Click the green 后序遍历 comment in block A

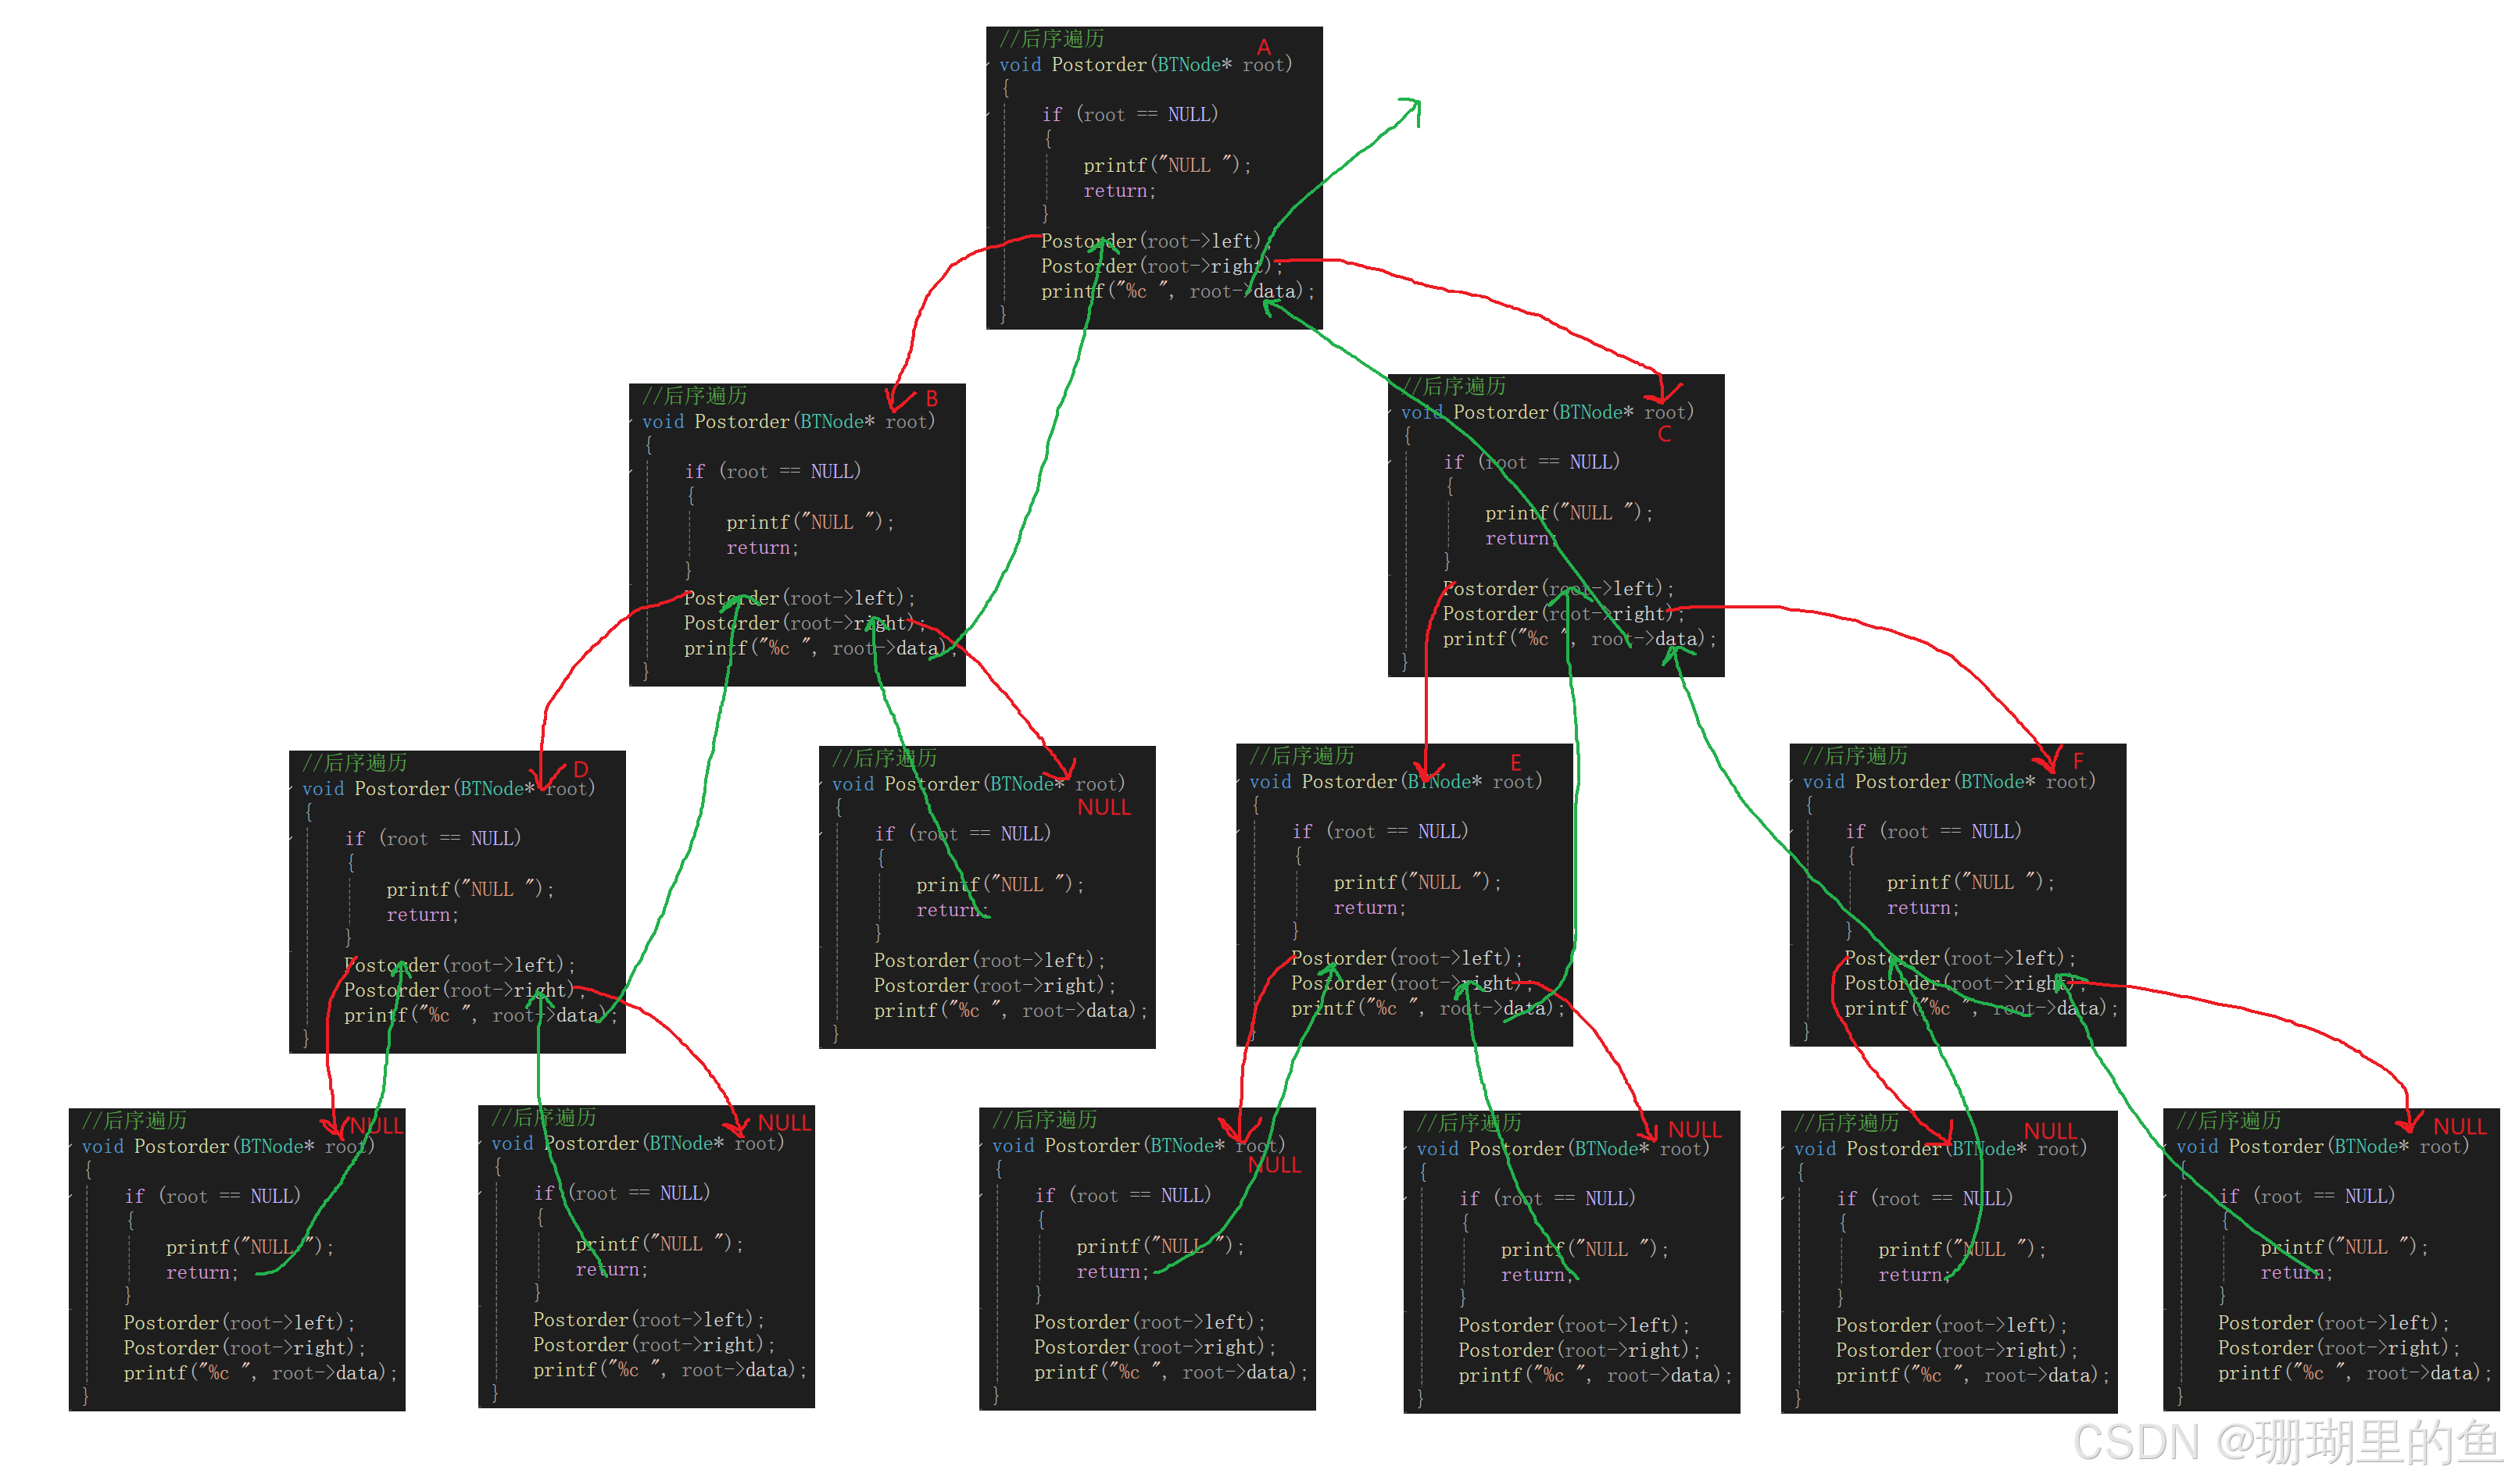pos(1051,39)
